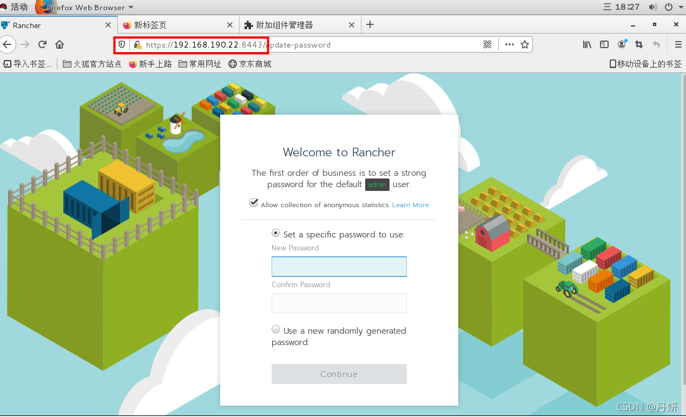Go back using the browser back arrow
Screen dimensions: 686x417
[x=6, y=44]
